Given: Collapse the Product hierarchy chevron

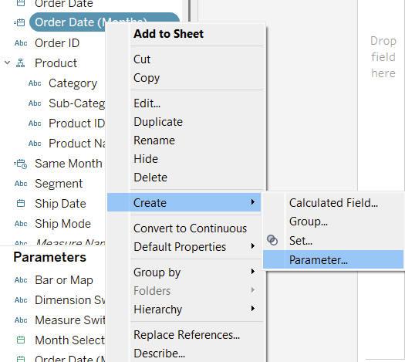Looking at the screenshot, I should click(7, 63).
